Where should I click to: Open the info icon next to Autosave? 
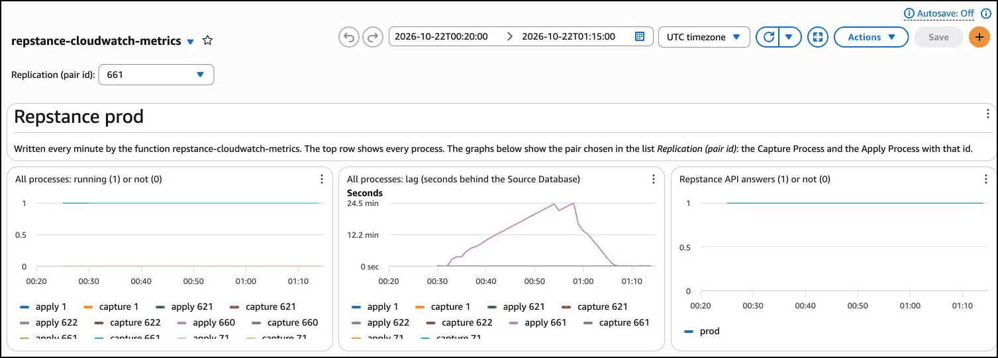point(985,13)
